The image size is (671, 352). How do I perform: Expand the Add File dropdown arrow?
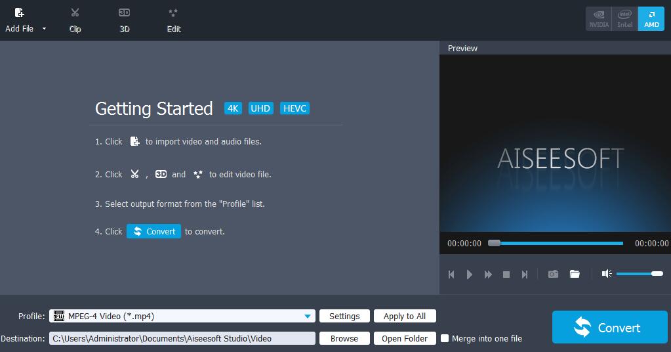(x=44, y=29)
